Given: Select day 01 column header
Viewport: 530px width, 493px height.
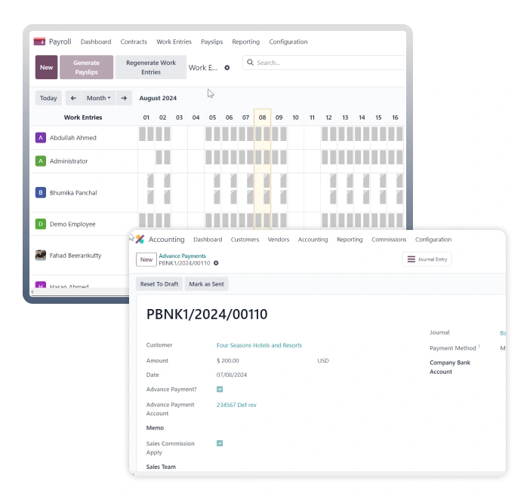Looking at the screenshot, I should tap(146, 118).
